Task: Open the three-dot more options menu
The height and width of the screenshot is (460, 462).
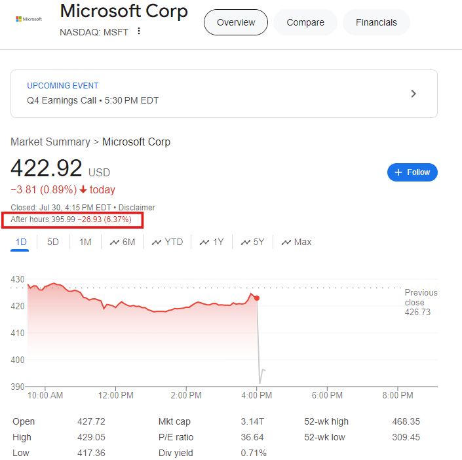Action: (x=138, y=31)
